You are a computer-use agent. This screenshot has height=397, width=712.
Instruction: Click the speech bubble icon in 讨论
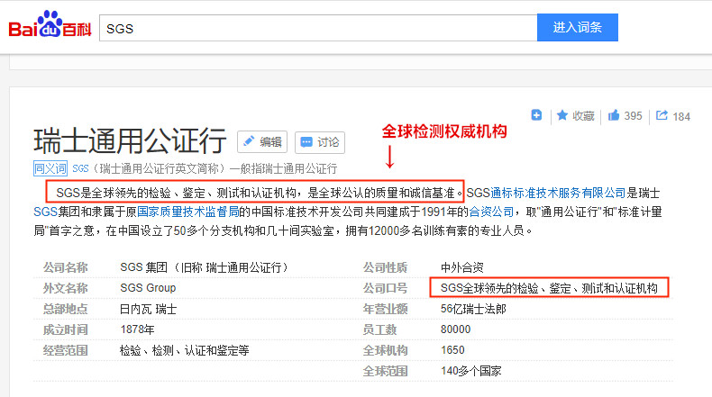[x=306, y=142]
